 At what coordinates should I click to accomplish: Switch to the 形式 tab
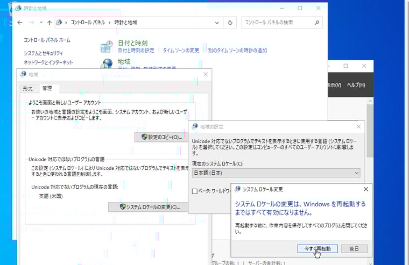pos(27,89)
